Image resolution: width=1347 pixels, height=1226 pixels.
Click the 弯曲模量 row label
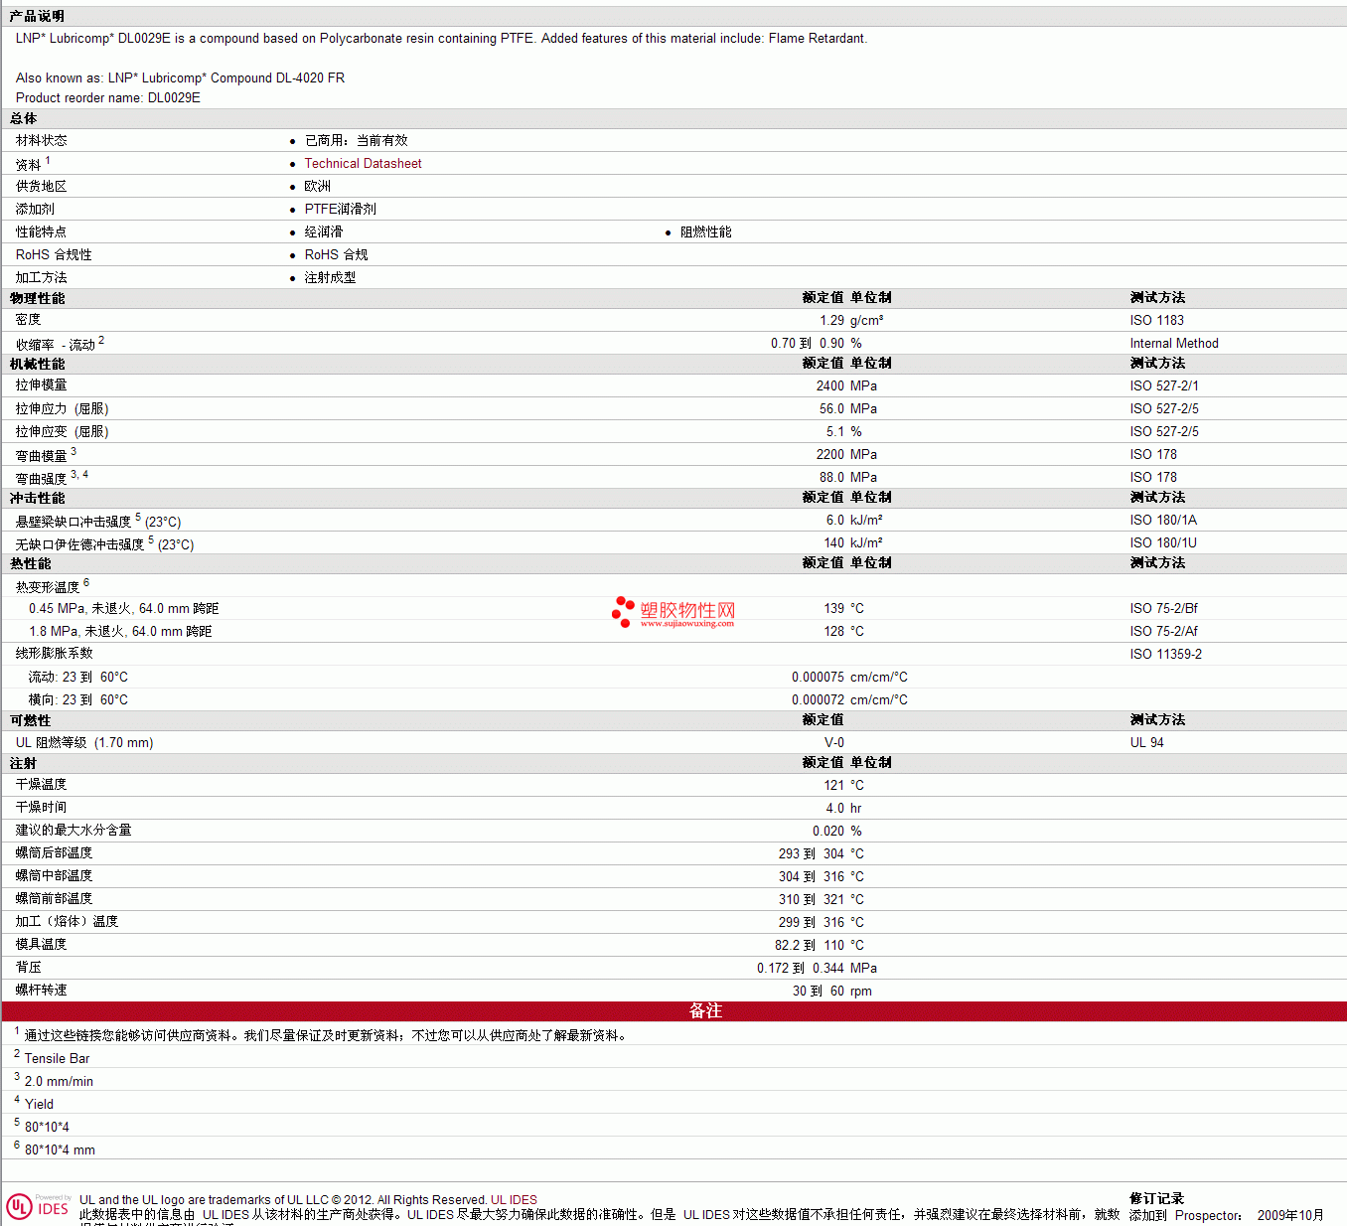[41, 456]
